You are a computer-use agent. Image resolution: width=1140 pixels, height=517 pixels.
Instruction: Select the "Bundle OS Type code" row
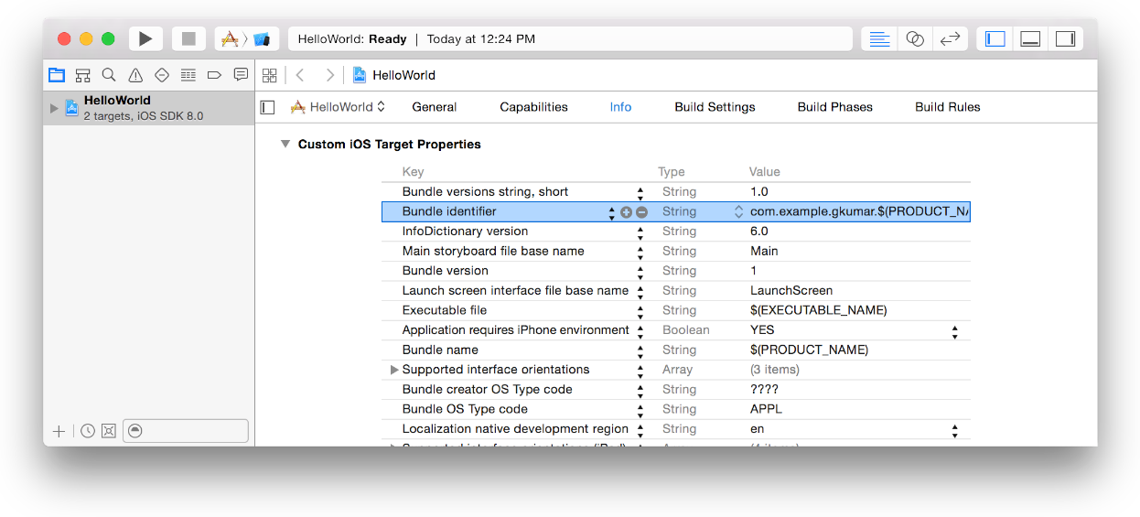[x=676, y=409]
